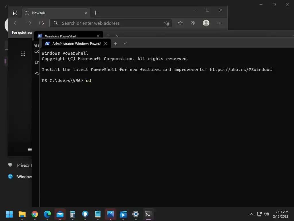Open Edge Collections button
This screenshot has height=221, width=294.
193,23
